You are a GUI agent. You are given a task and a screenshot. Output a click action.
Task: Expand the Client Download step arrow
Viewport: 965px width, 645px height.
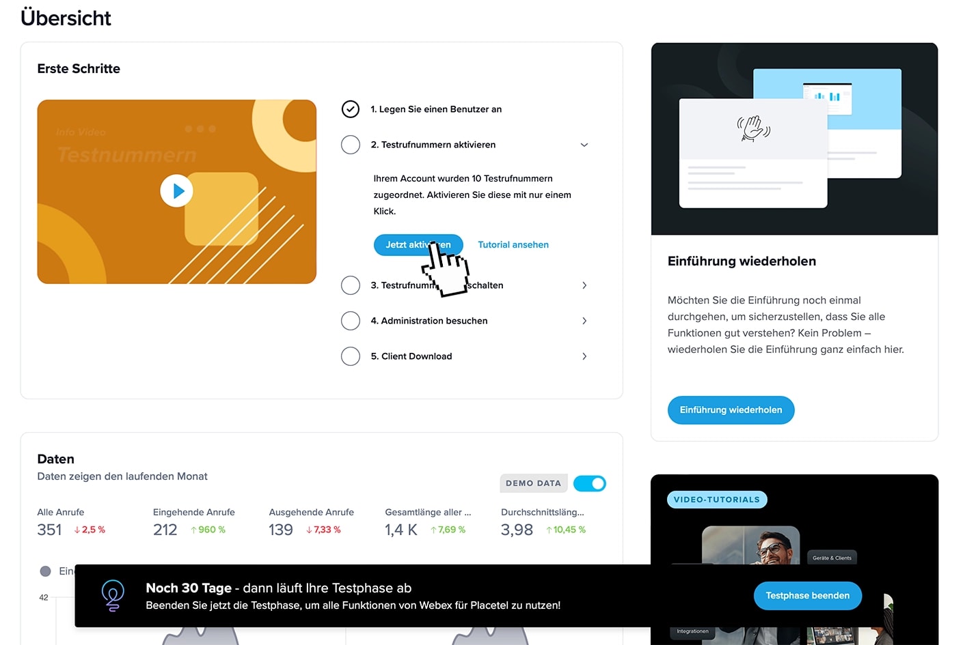(x=584, y=356)
